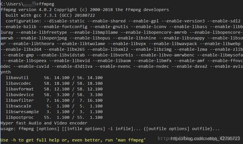The image size is (243, 144).
Task: Click the 'libavformat' library row
Action: point(54,89)
